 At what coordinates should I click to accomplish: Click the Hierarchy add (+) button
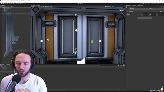point(1,7)
